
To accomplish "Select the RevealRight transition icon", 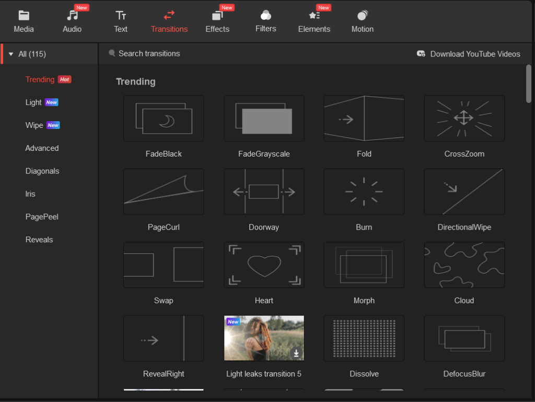I will [x=164, y=338].
